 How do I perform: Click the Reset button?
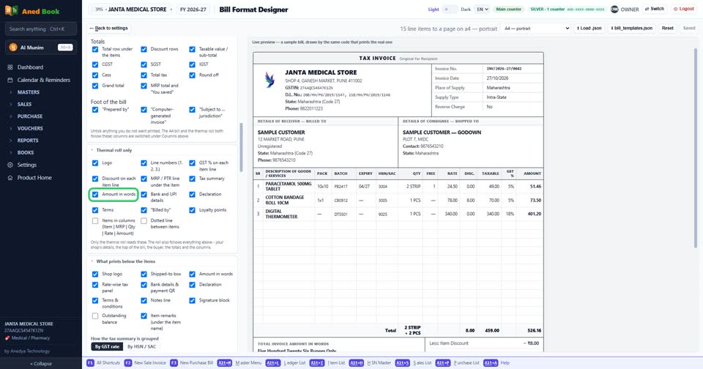(x=668, y=29)
